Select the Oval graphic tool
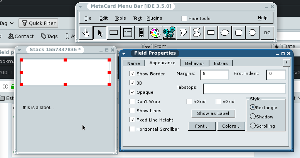Screen dimensions: 300x158 click(x=225, y=33)
